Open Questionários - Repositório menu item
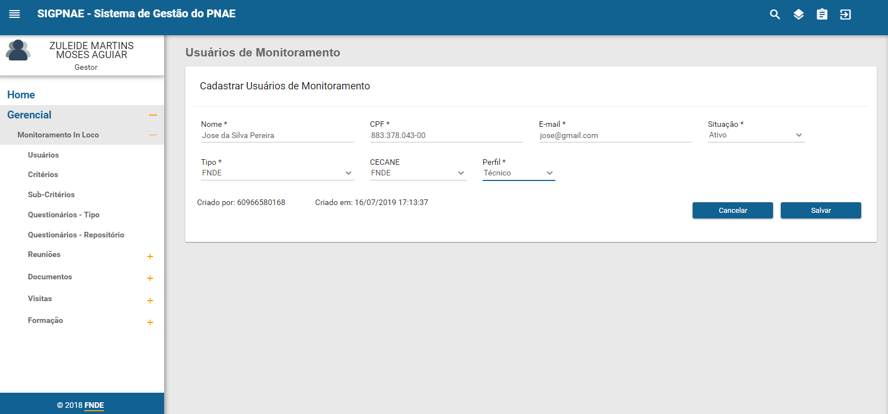The height and width of the screenshot is (414, 888). pyautogui.click(x=76, y=235)
